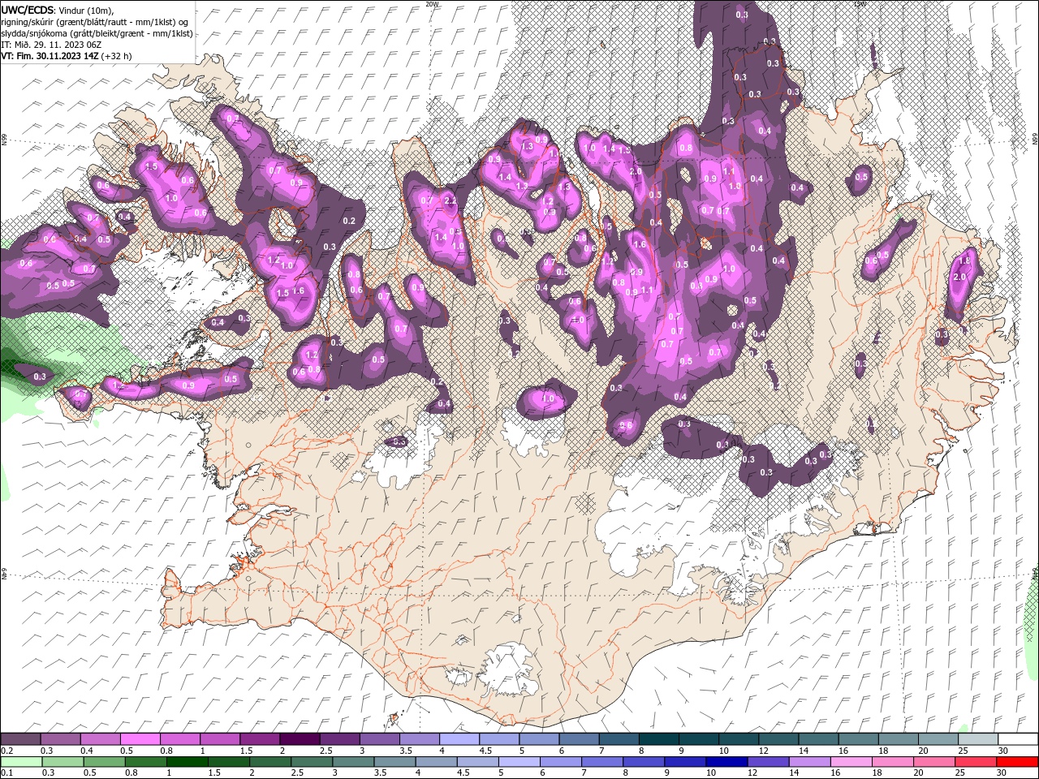This screenshot has width=1039, height=779.
Task: Pick the lower legend deep blue swatch at 10
Action: 726,761
